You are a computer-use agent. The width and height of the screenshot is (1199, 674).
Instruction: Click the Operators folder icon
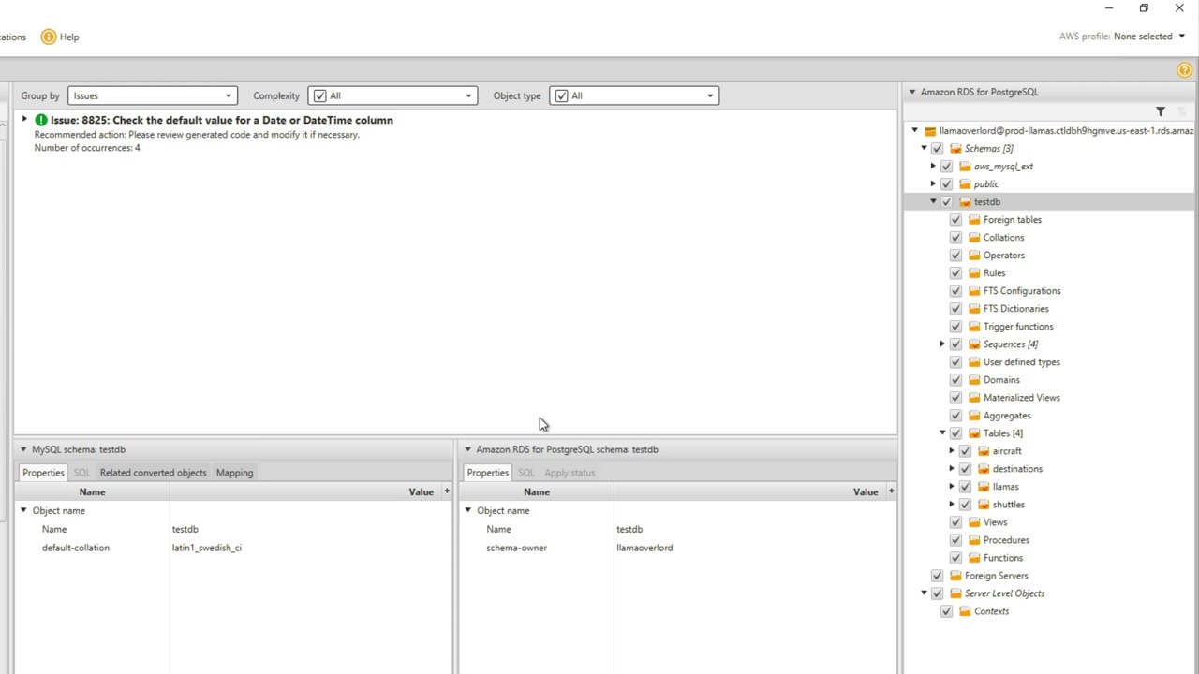click(x=974, y=256)
